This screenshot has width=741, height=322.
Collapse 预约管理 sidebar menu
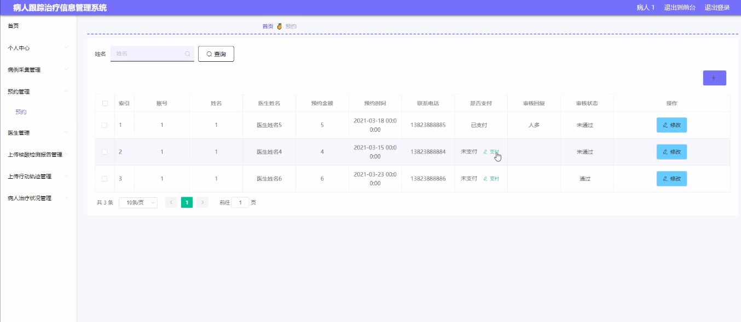point(38,92)
